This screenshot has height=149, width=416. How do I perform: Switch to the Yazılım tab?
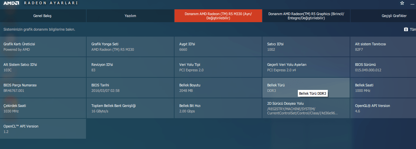pos(130,16)
